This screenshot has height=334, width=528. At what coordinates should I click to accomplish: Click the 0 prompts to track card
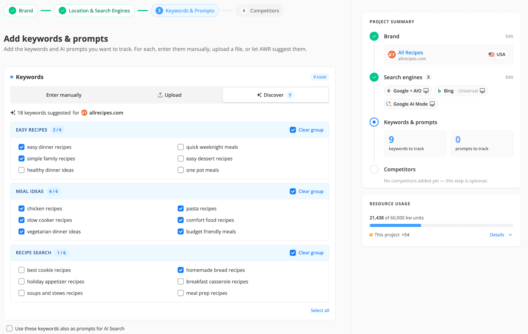(x=482, y=143)
